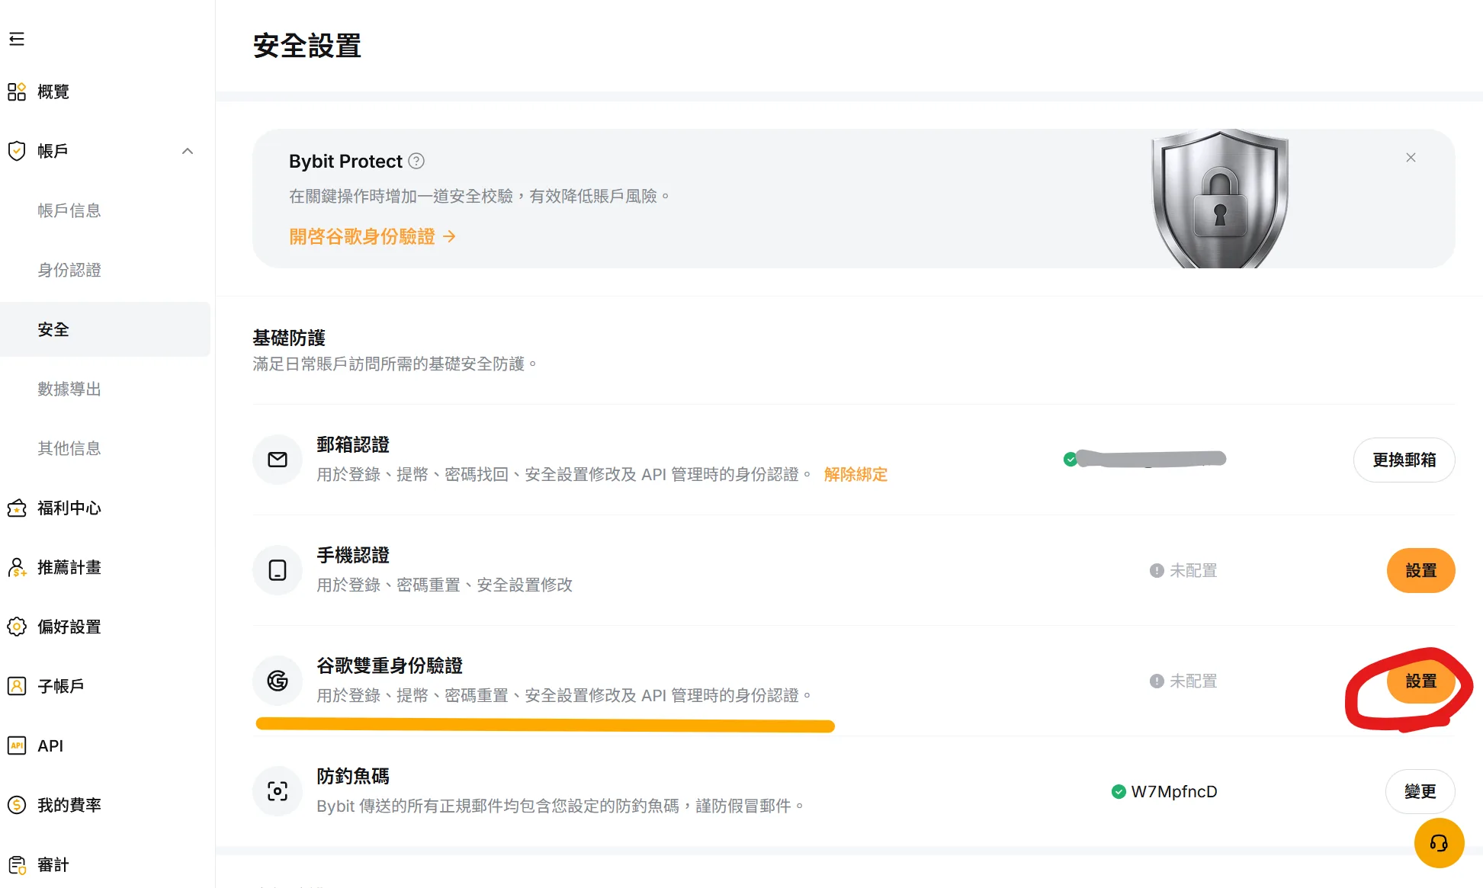
Task: Click the 谷歌雙重身份驗證 title text
Action: click(390, 665)
